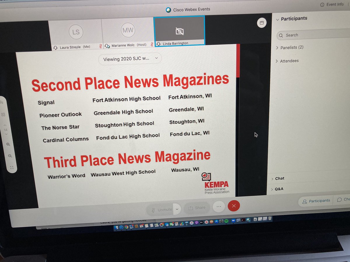Click 'Pioneer Outlook' text on slide
The height and width of the screenshot is (262, 350).
click(x=61, y=115)
